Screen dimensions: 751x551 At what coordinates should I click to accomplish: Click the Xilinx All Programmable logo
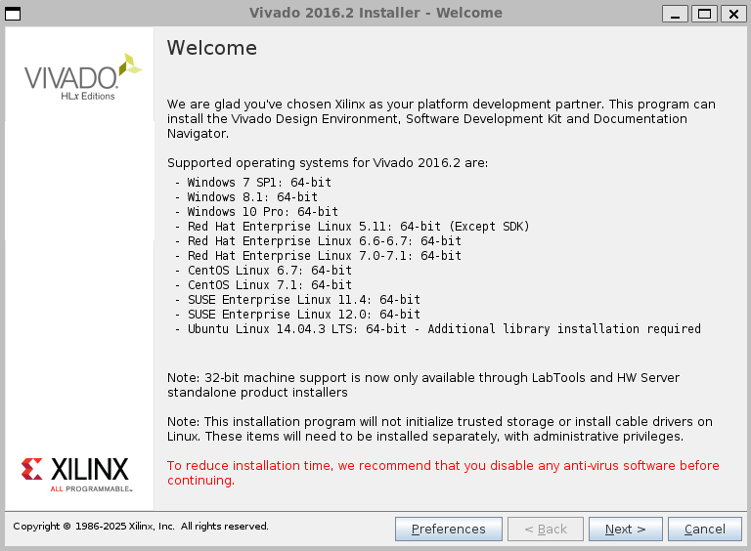tap(76, 471)
